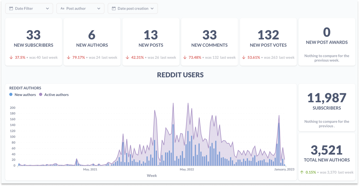Toggle the New authors series in the legend
Viewport: 359px width, 186px height.
(x=23, y=94)
